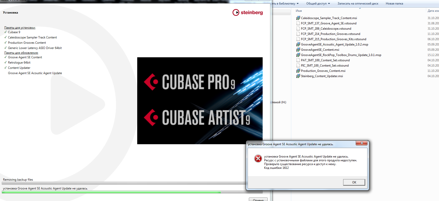439x201 pixels.
Task: Sort files by the 'Имя' column header
Action: pos(299,11)
